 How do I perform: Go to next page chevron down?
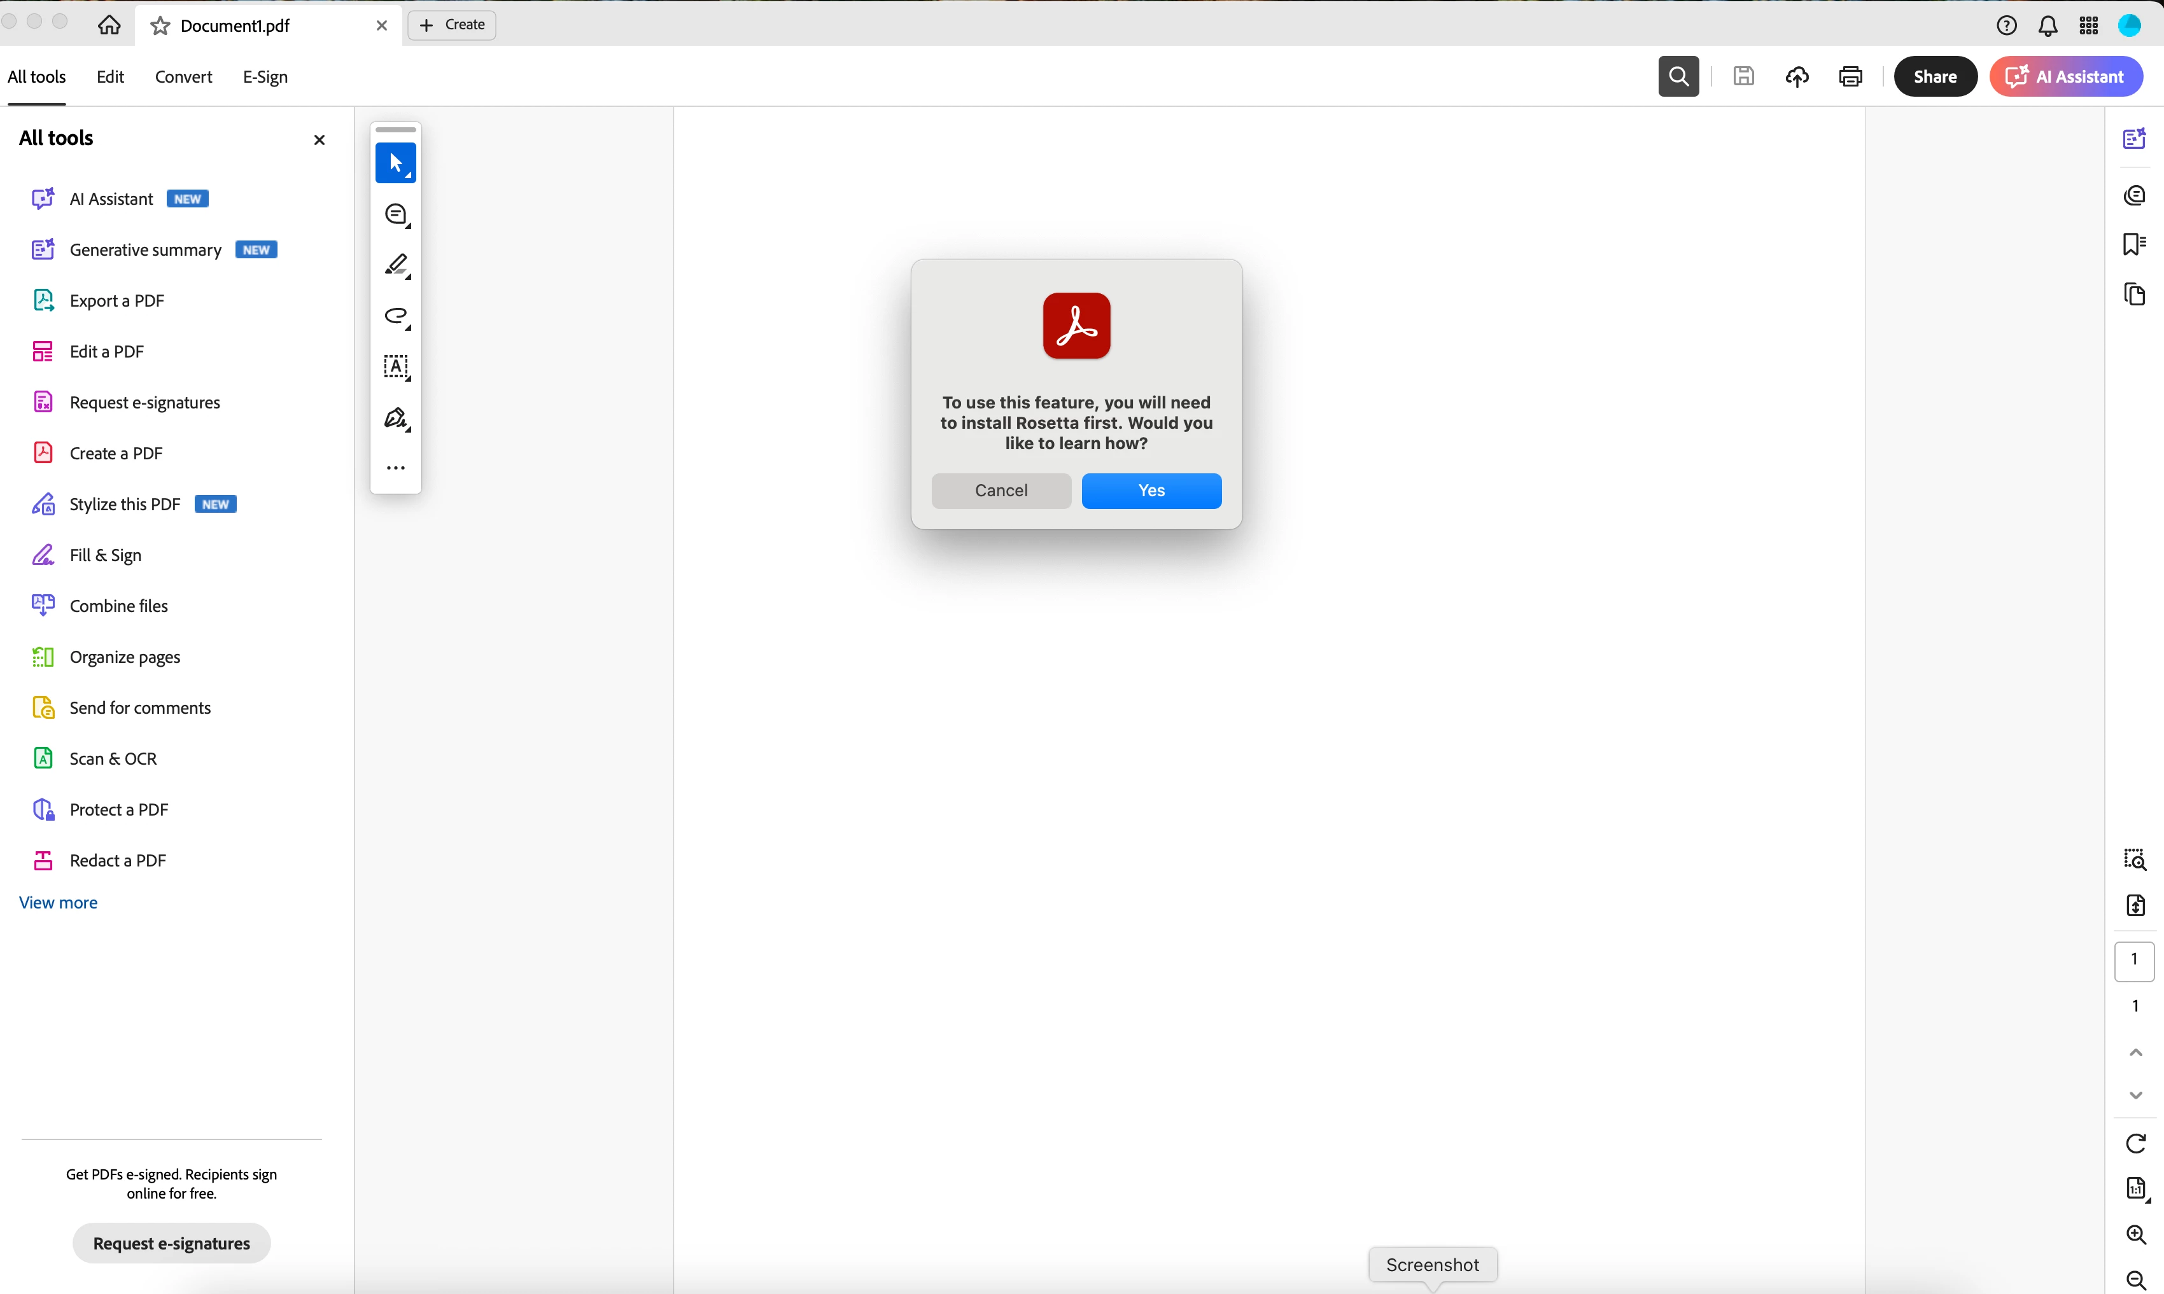[2134, 1095]
